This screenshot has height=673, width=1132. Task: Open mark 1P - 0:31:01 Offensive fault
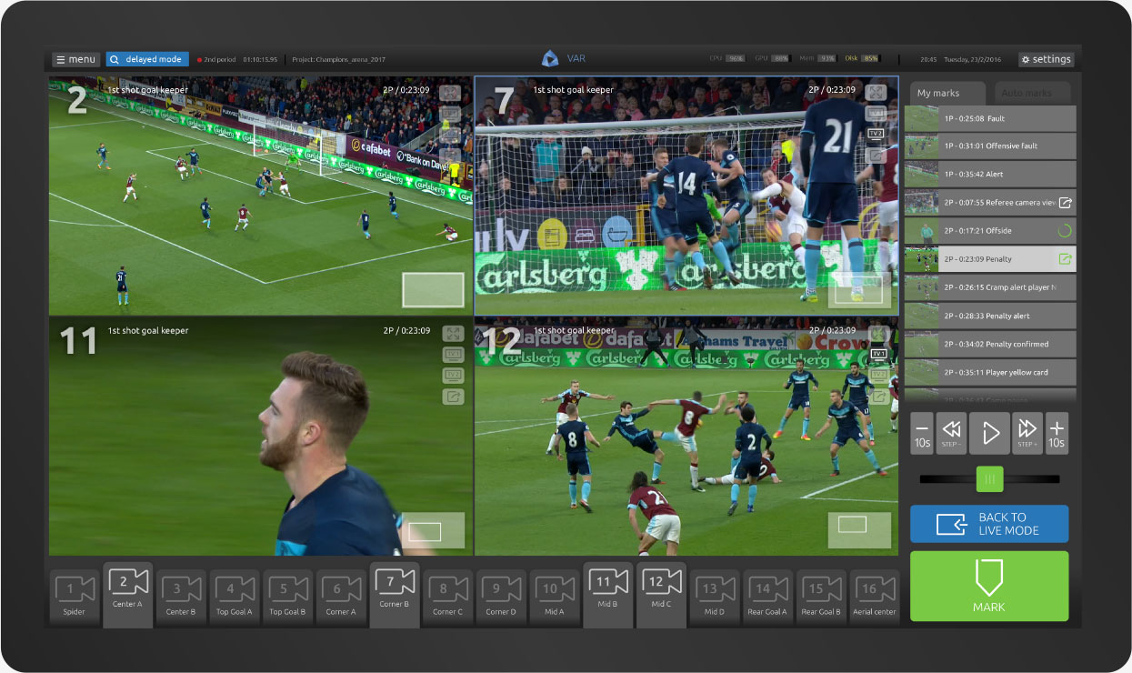[x=990, y=146]
